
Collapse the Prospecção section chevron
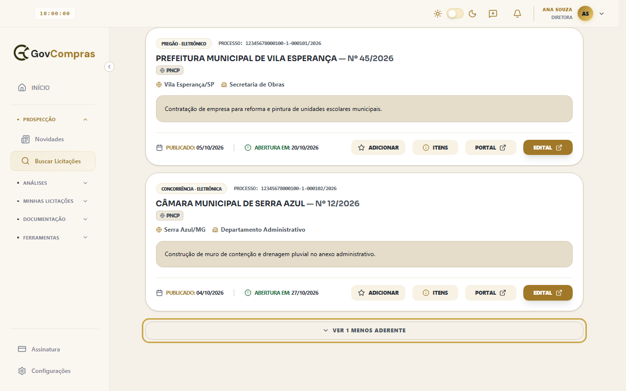(86, 119)
